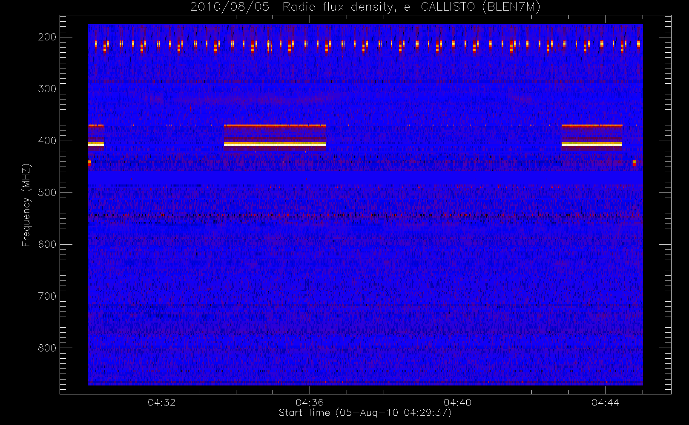The width and height of the screenshot is (689, 425).
Task: Click the longest bright emission band near 400 MHz
Action: 275,144
